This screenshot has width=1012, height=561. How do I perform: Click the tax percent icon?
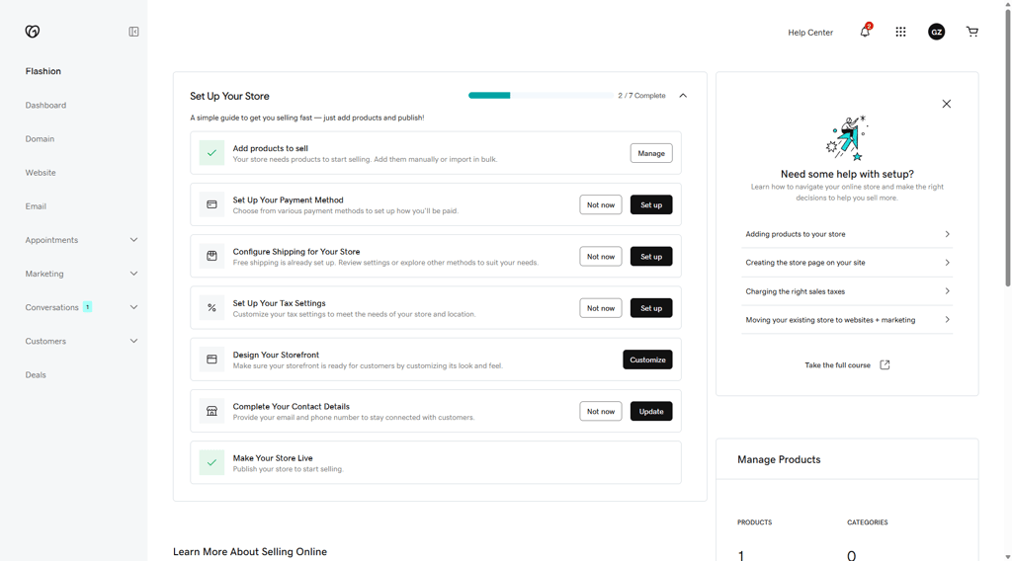coord(211,307)
